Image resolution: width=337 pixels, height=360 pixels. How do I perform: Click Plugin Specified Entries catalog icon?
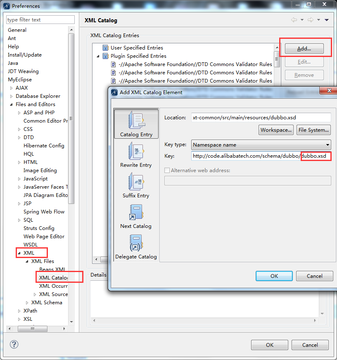[x=105, y=56]
